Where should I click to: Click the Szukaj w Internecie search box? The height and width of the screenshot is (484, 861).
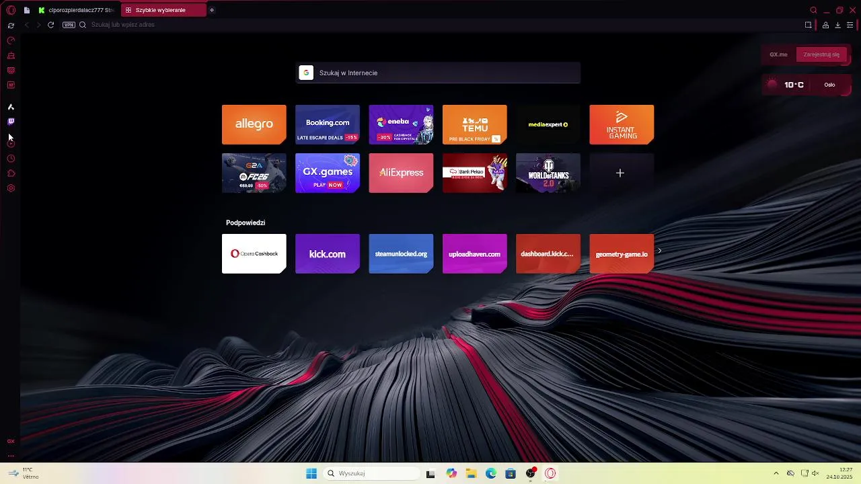[438, 73]
